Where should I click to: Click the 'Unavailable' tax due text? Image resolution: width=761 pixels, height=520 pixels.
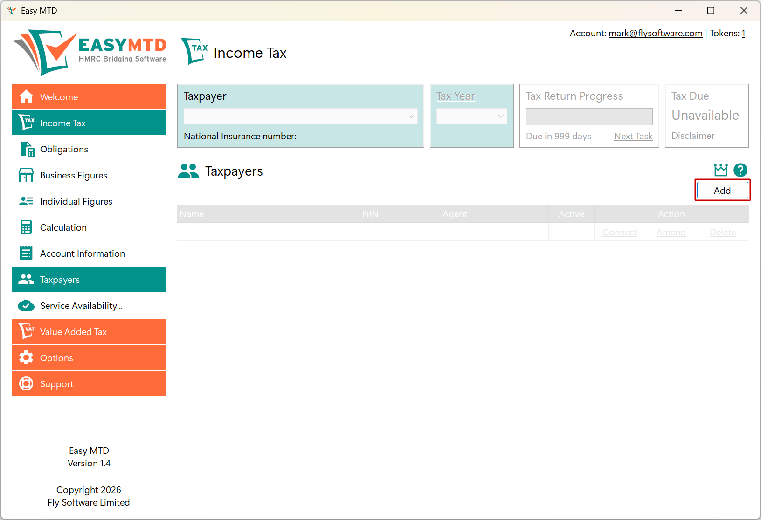[705, 115]
